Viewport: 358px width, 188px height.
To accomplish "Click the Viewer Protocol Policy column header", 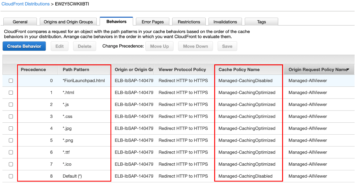I will pos(182,70).
